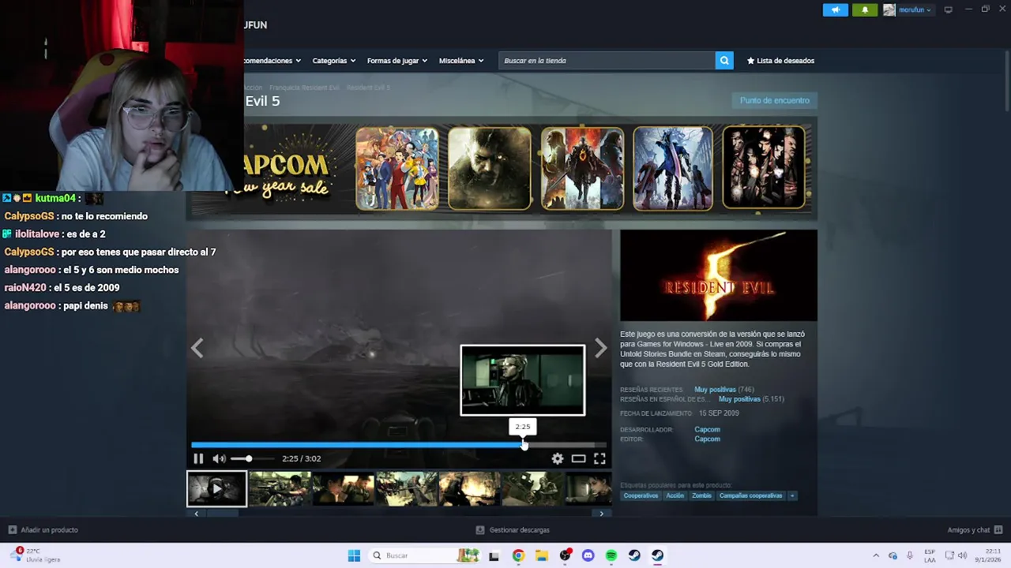Select the fourth screenshot thumbnail in the strip
Image resolution: width=1011 pixels, height=568 pixels.
(x=406, y=489)
